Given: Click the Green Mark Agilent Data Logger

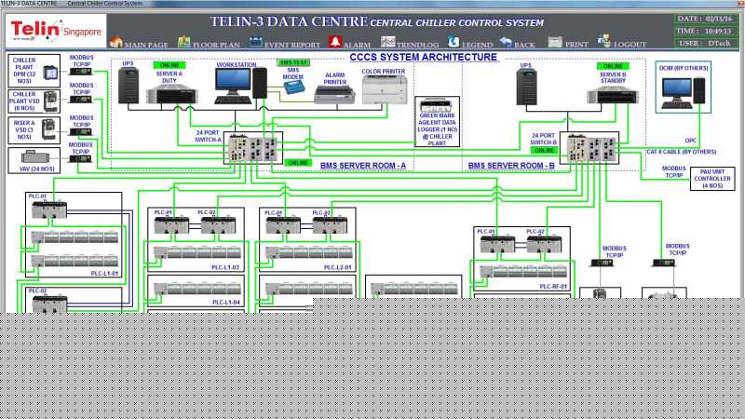Looking at the screenshot, I should point(437,122).
